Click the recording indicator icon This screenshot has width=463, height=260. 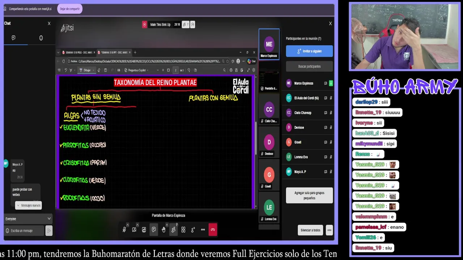(144, 25)
